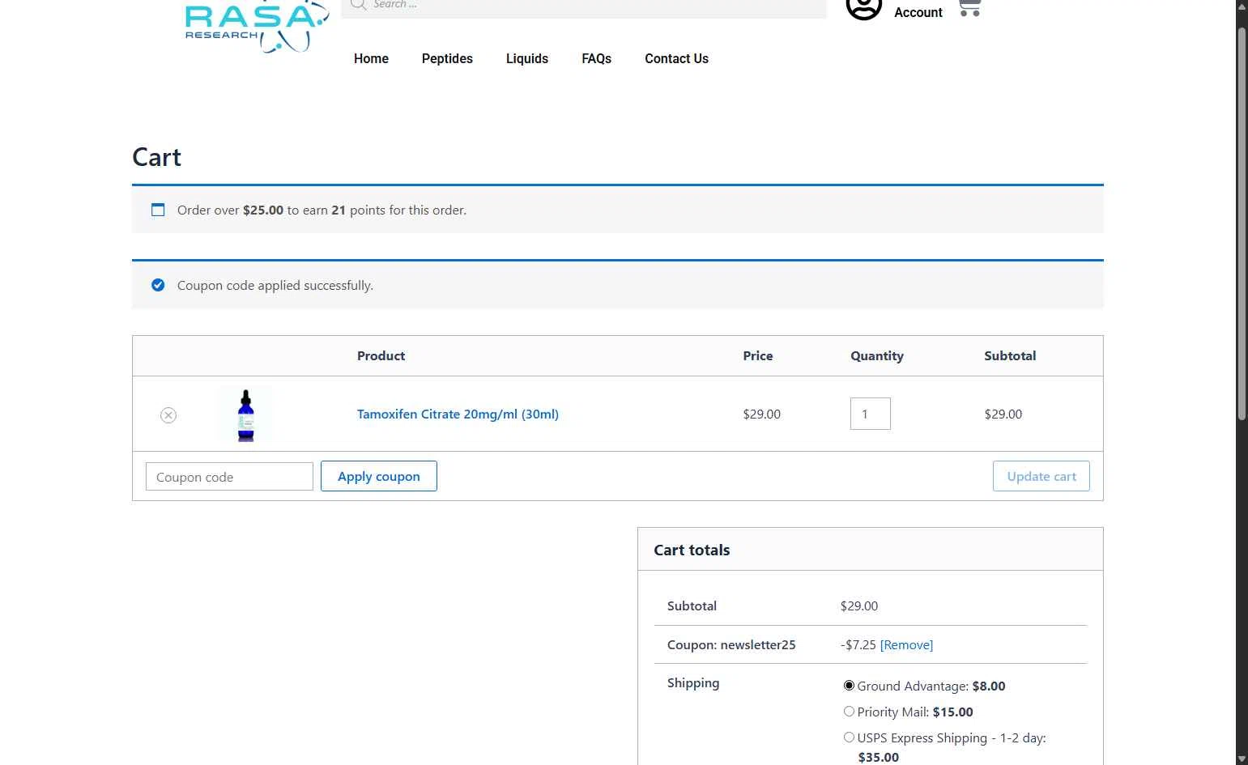Select USPS Express Shipping option
Viewport: 1248px width, 765px height.
(849, 737)
